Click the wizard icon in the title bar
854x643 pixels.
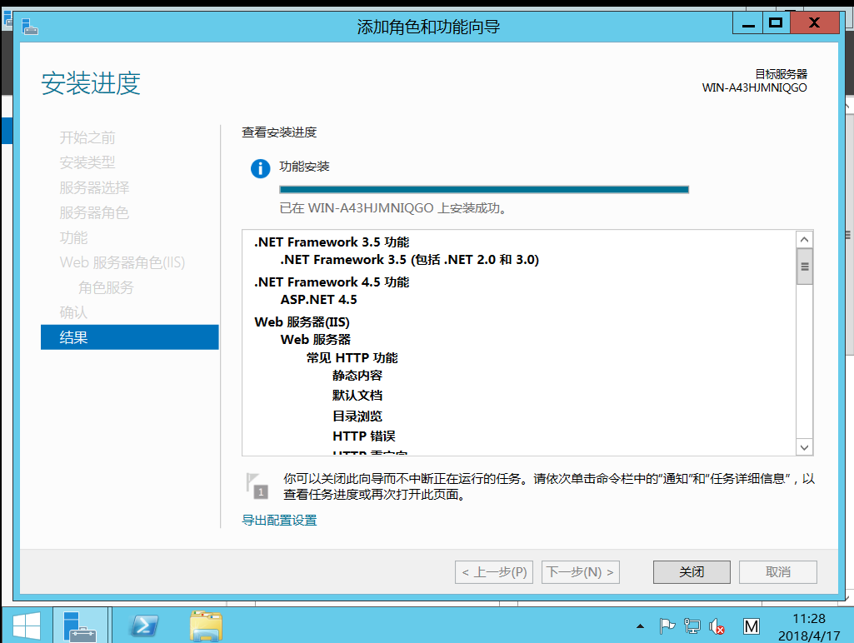point(29,26)
